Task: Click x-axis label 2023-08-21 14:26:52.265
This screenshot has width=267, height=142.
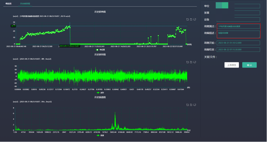Action: [x=120, y=46]
